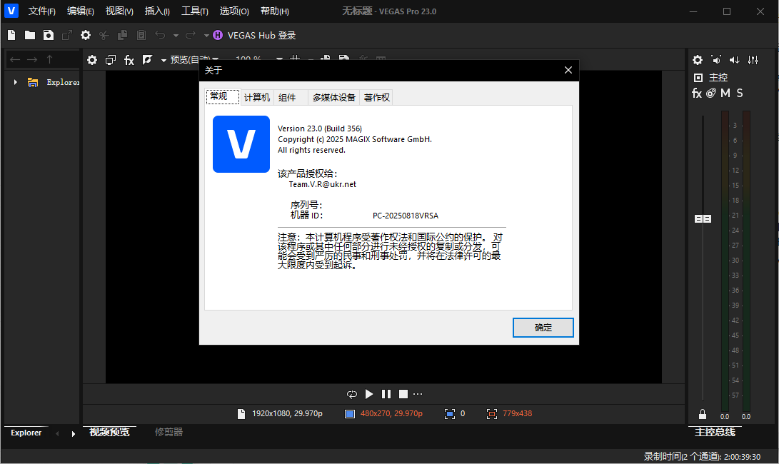This screenshot has width=779, height=464.
Task: Save the project using disk icon
Action: (x=48, y=35)
